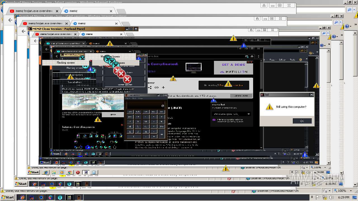The width and height of the screenshot is (358, 201).
Task: Go back in the second browser window
Action: pos(23,31)
